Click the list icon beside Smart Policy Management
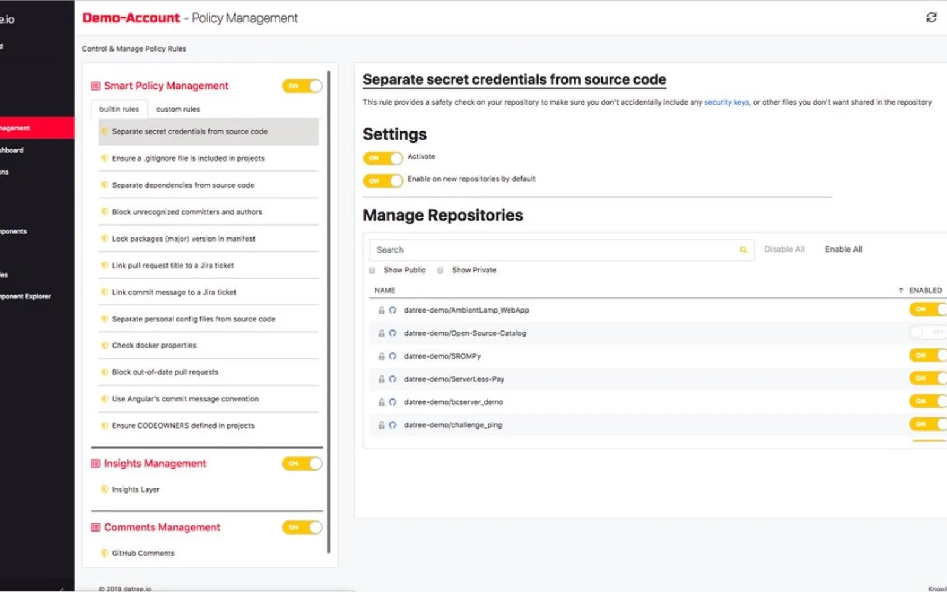Viewport: 947px width, 592px height. (95, 86)
